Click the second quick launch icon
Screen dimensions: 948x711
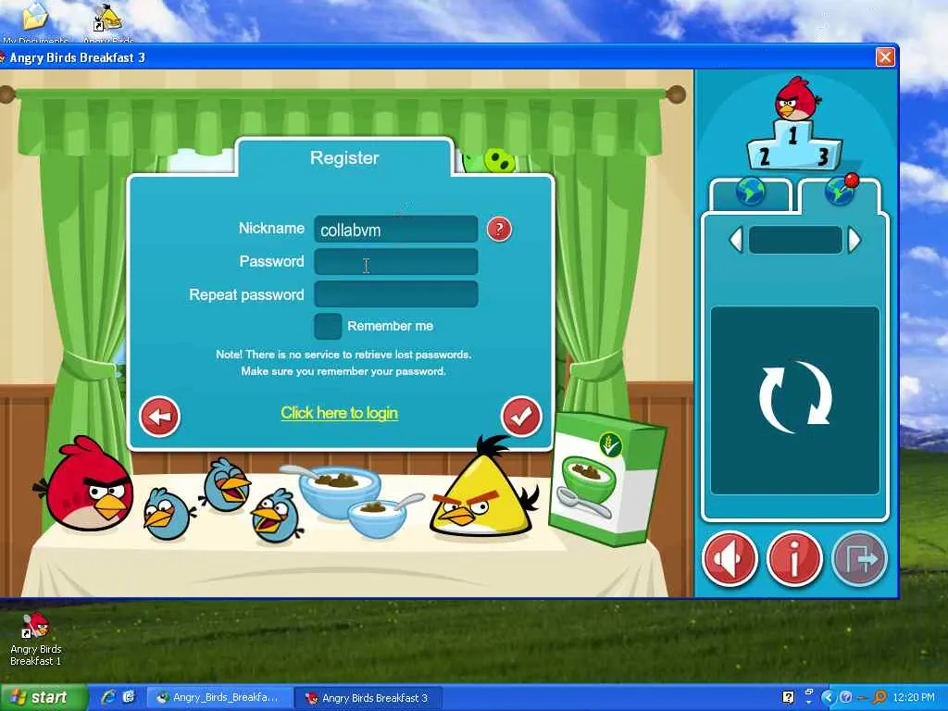click(129, 698)
